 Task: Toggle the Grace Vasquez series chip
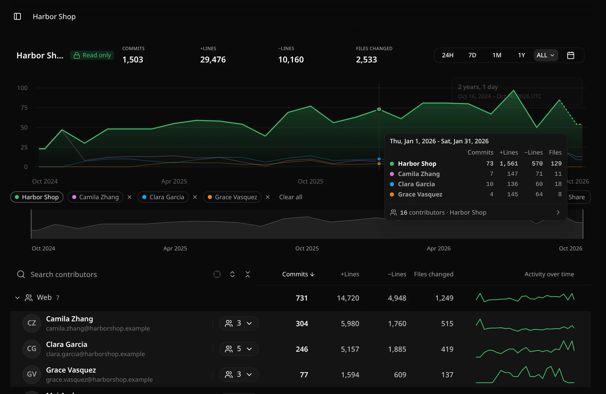pyautogui.click(x=232, y=197)
